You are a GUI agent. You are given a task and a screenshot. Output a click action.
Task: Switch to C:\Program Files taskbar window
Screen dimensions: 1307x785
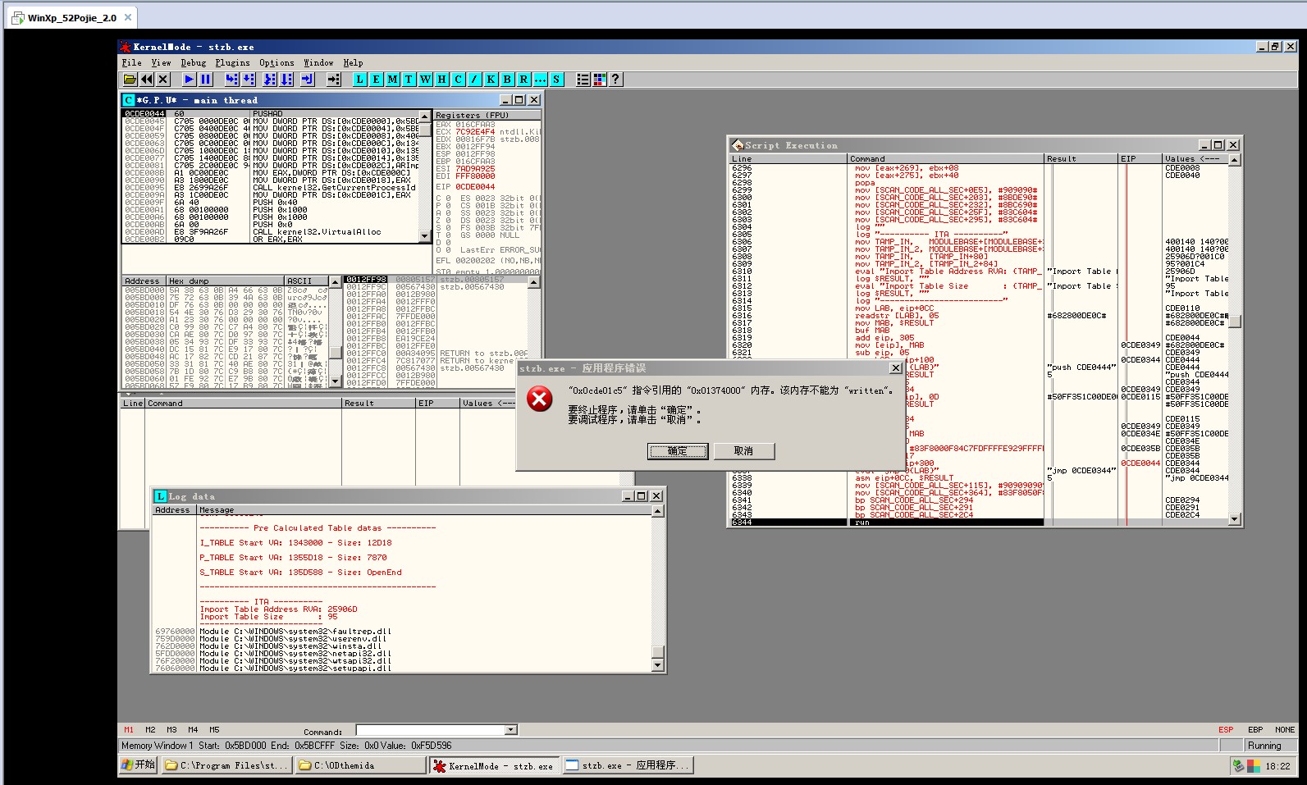click(x=227, y=765)
